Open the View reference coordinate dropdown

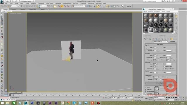[43, 6]
